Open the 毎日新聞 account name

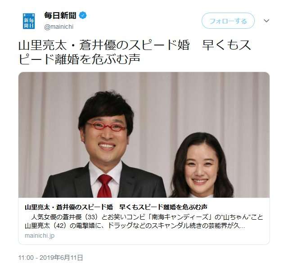click(x=60, y=15)
